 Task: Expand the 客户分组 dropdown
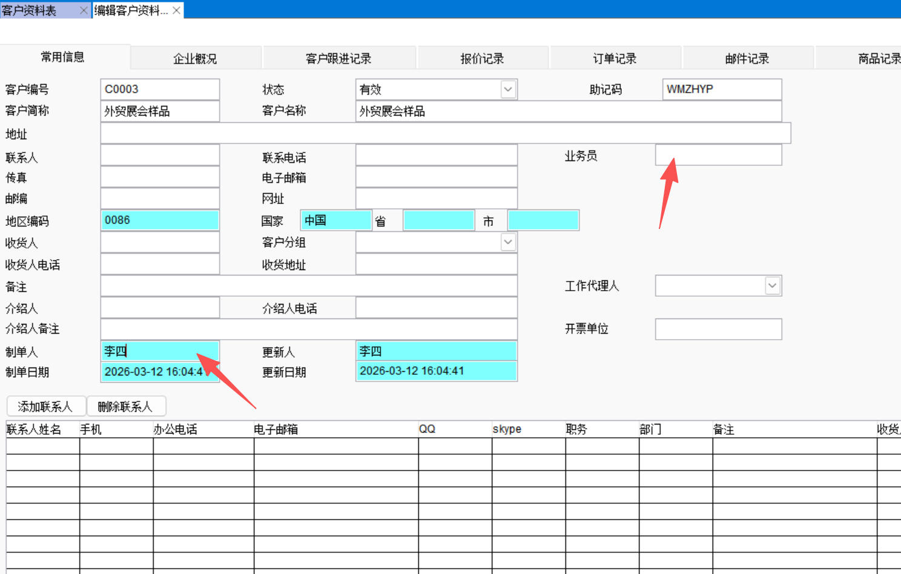[508, 242]
